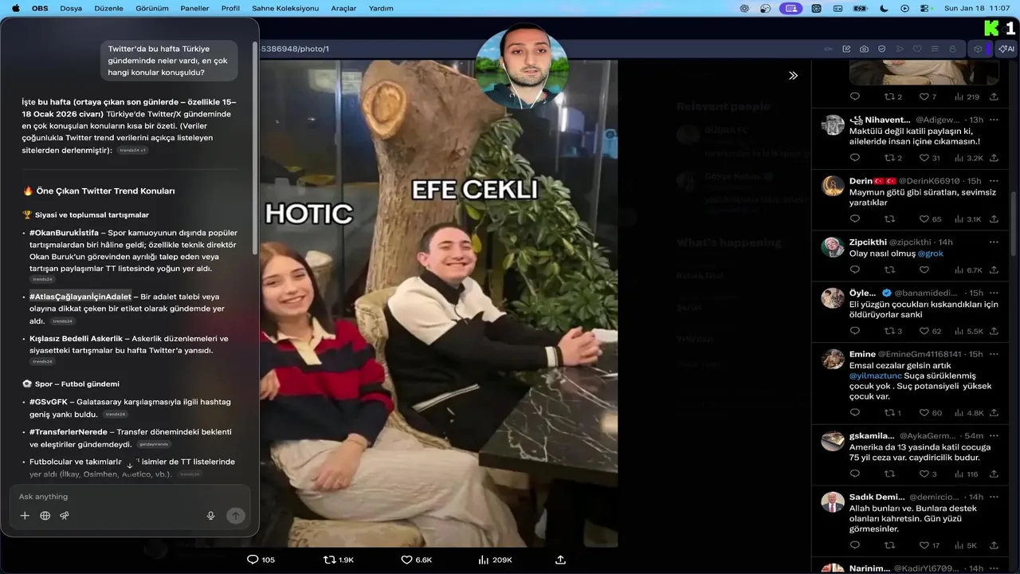Open the OBS application menu
This screenshot has width=1020, height=574.
point(40,8)
